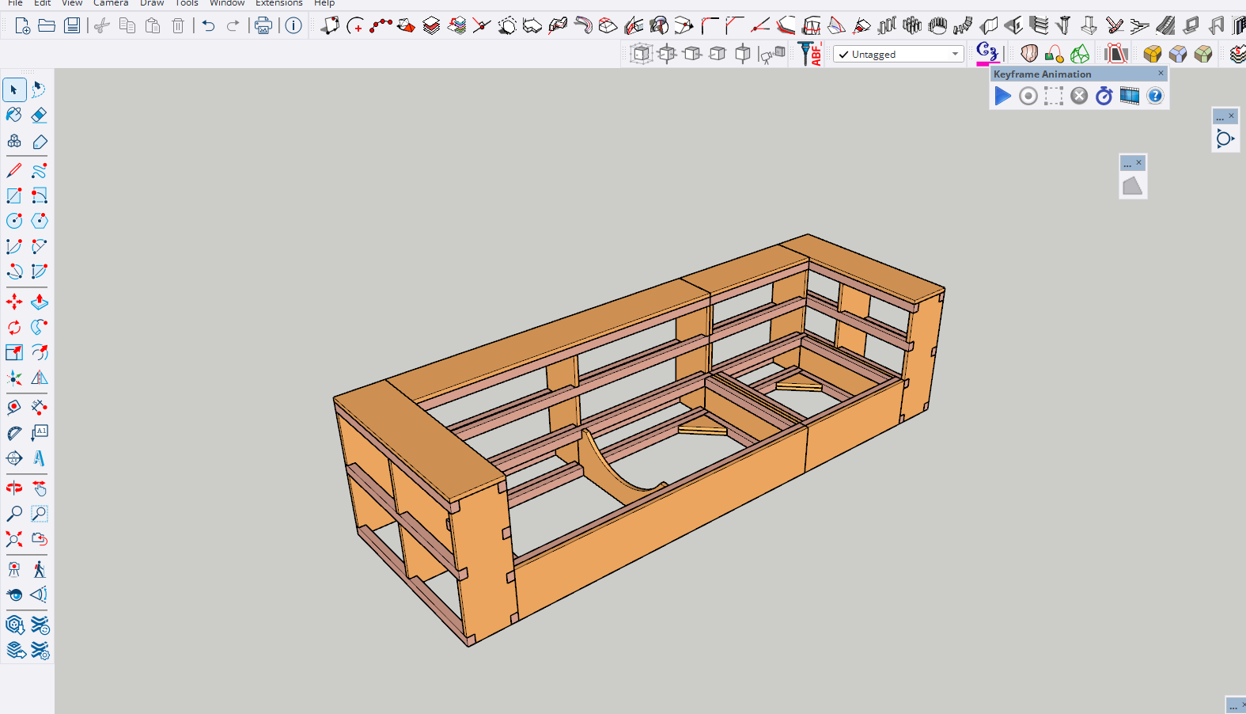
Task: Close the Keyframe Animation toolbar
Action: click(1161, 73)
